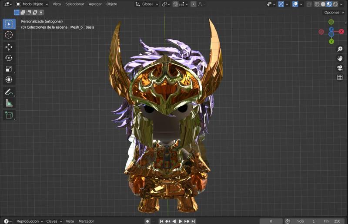Jump to timeline start
Image resolution: width=348 pixels, height=224 pixels.
point(161,221)
